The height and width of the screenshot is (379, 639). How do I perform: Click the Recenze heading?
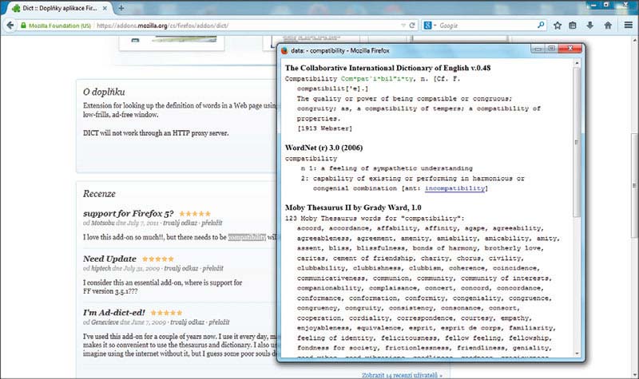click(99, 194)
